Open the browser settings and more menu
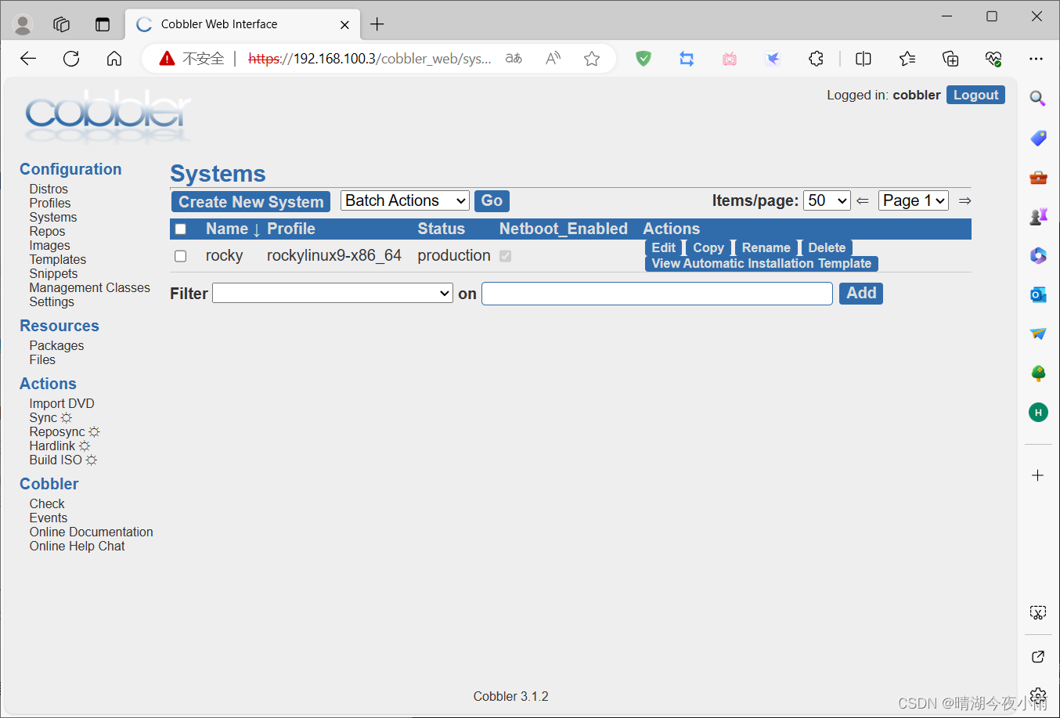 [x=1037, y=59]
